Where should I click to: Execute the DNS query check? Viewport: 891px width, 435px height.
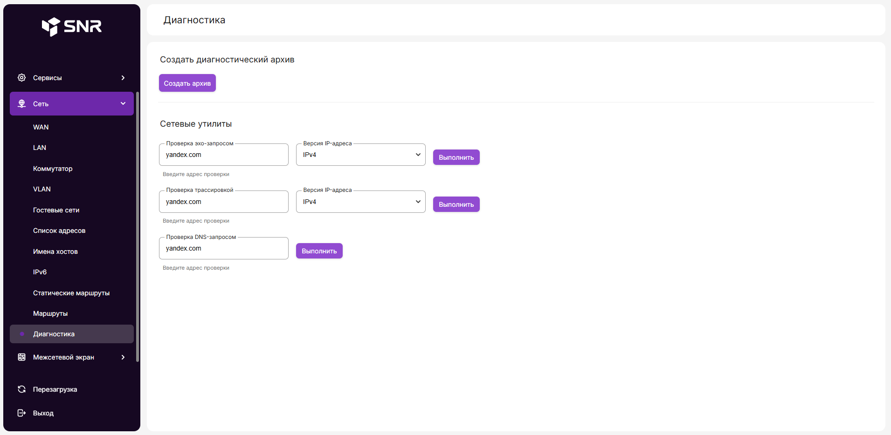point(319,251)
